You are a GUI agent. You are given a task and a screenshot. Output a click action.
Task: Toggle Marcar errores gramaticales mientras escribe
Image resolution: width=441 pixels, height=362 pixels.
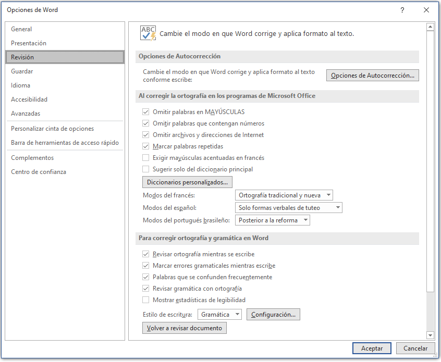point(145,266)
